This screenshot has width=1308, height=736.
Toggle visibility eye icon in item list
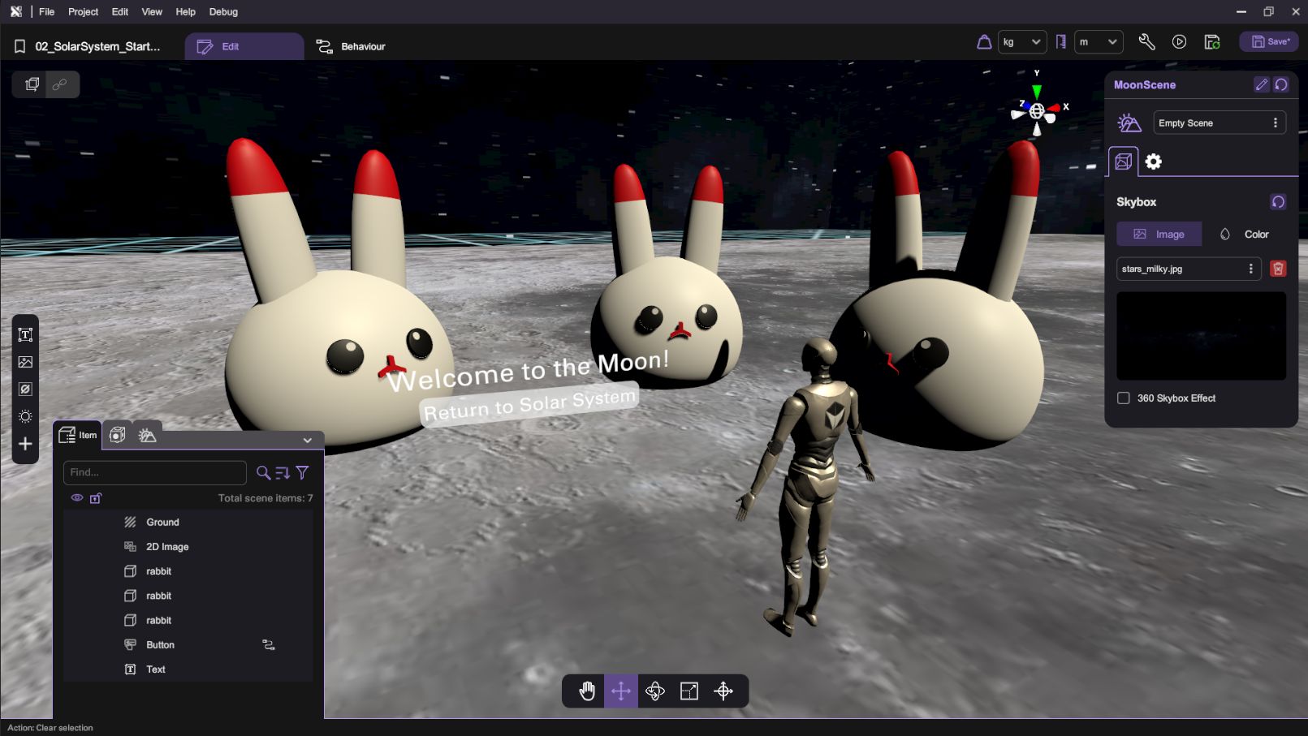click(77, 498)
